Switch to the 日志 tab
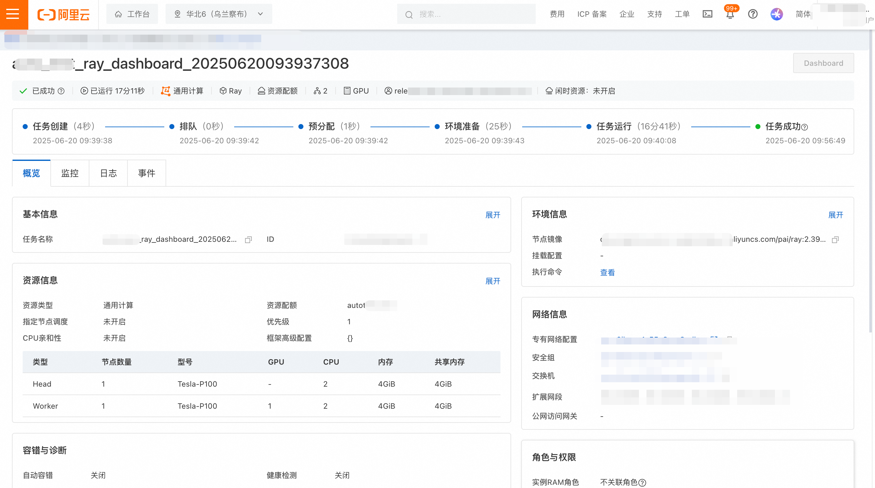The image size is (875, 488). point(108,173)
